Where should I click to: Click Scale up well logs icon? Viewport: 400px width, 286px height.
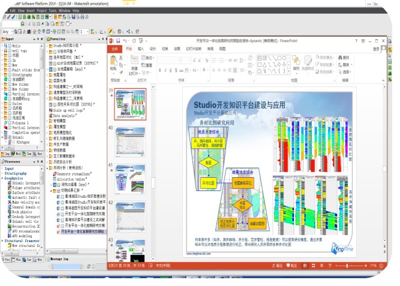(51, 111)
